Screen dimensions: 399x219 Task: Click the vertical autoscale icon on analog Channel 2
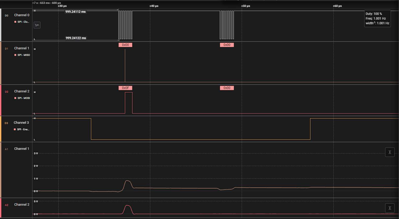click(390, 208)
